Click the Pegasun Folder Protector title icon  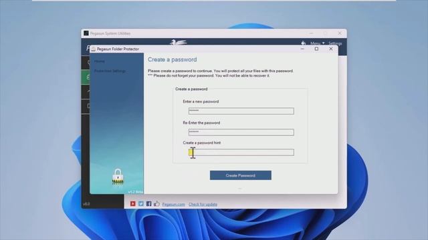pyautogui.click(x=94, y=49)
